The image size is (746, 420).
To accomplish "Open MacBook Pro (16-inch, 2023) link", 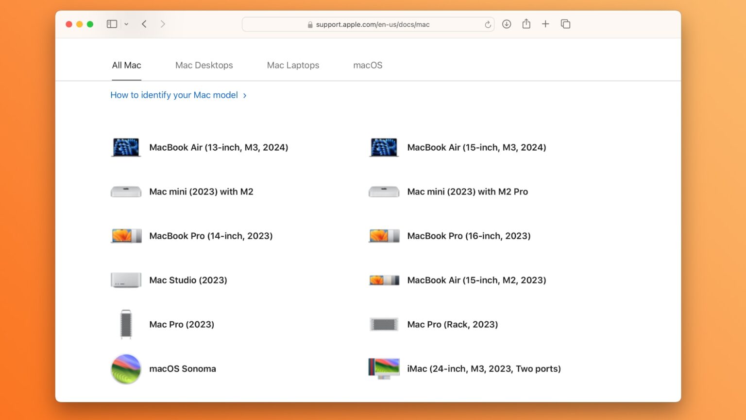I will pos(469,236).
